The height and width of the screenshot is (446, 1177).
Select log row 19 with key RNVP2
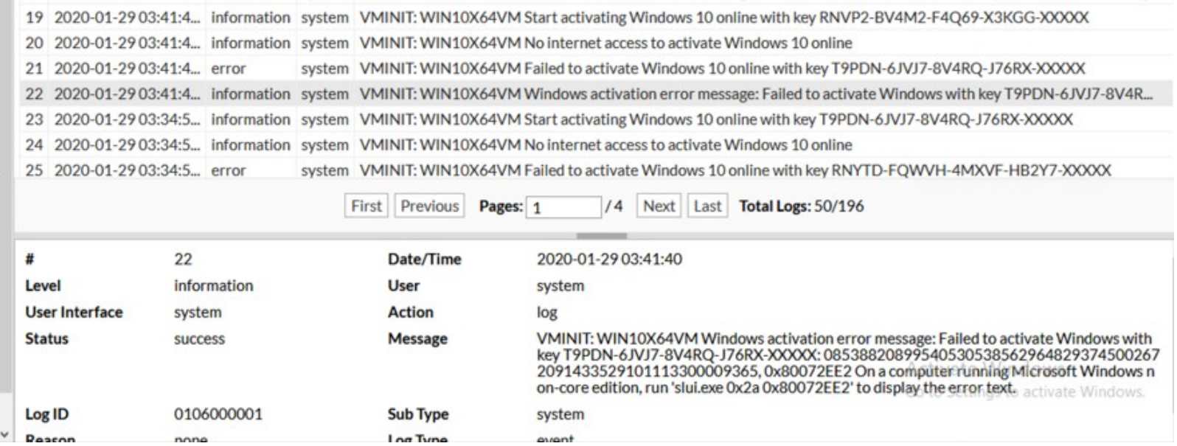click(723, 17)
